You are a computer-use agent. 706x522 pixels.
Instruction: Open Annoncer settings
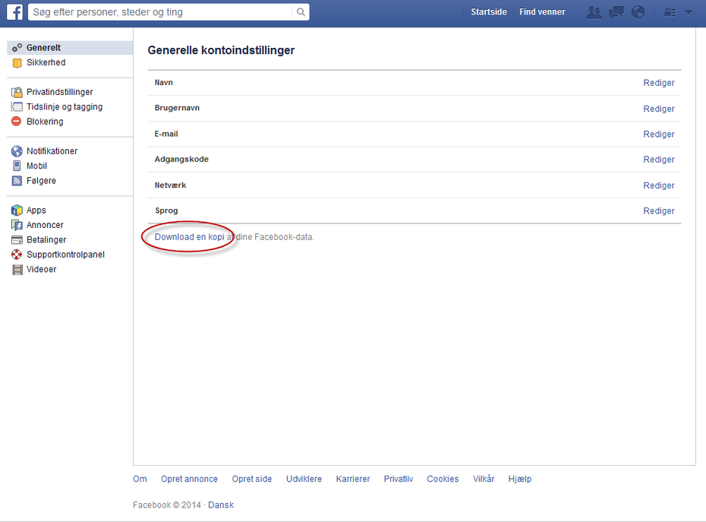click(45, 225)
